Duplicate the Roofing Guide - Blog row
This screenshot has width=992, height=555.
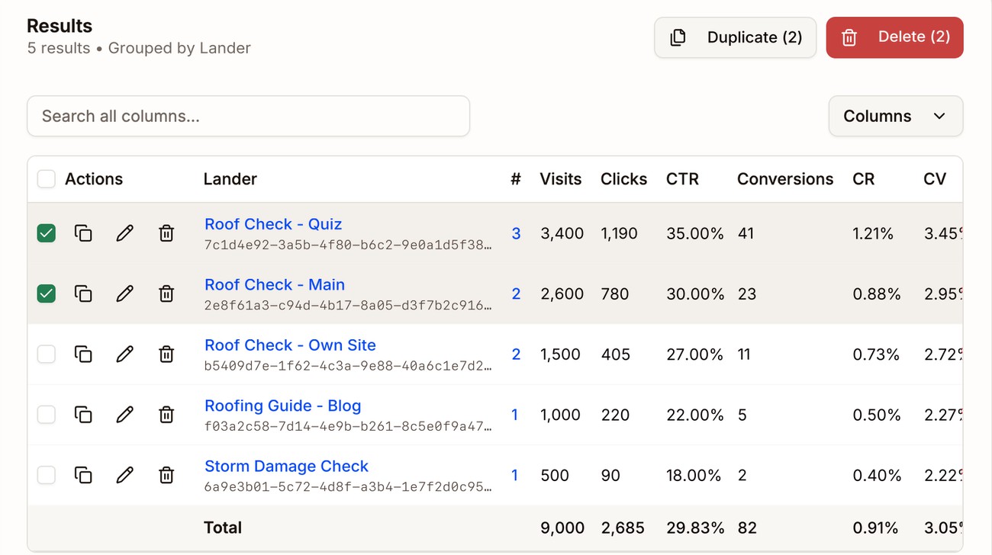point(83,415)
